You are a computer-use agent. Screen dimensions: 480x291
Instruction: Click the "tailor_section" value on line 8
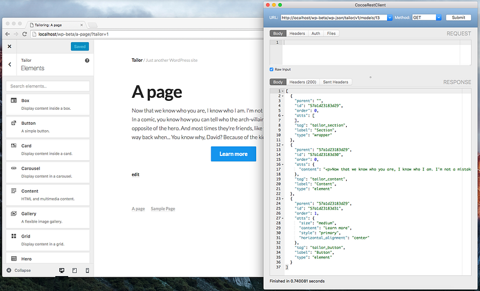coord(329,125)
